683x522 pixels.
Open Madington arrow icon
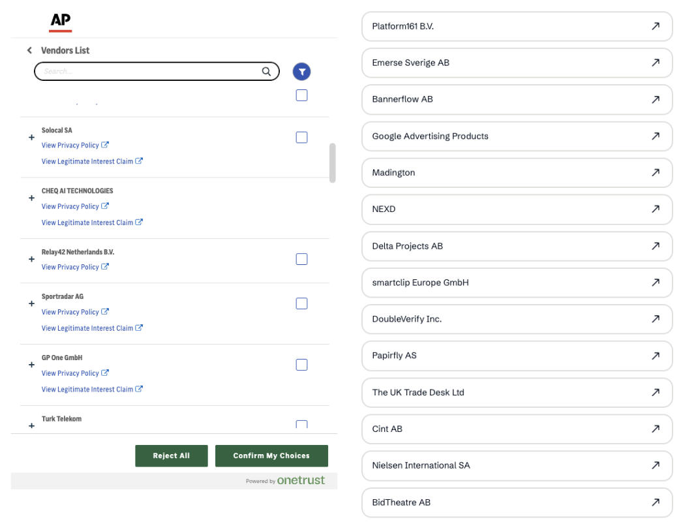(x=656, y=172)
